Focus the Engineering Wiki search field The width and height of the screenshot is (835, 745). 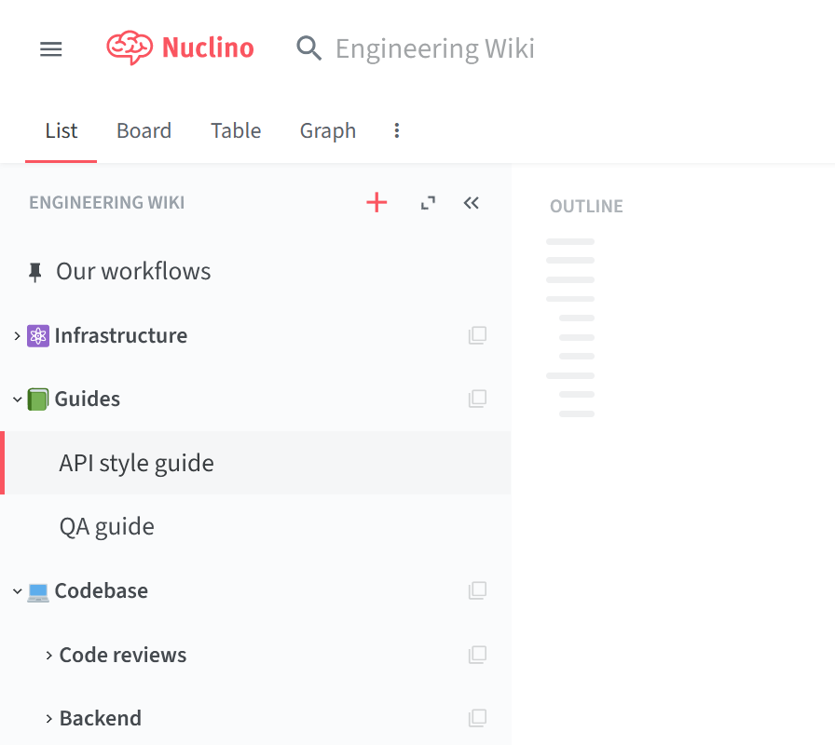click(x=434, y=49)
